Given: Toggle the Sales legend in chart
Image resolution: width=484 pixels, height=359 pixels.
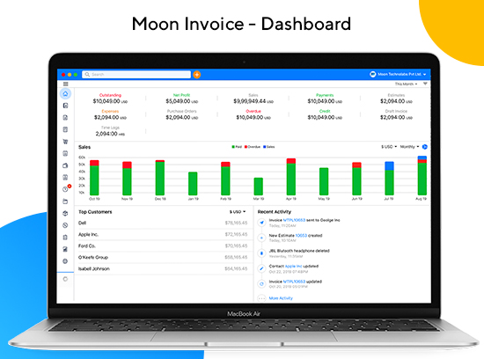Looking at the screenshot, I should [269, 147].
